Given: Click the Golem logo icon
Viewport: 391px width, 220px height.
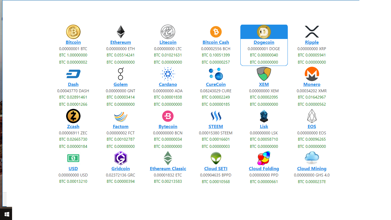Looking at the screenshot, I should [120, 74].
